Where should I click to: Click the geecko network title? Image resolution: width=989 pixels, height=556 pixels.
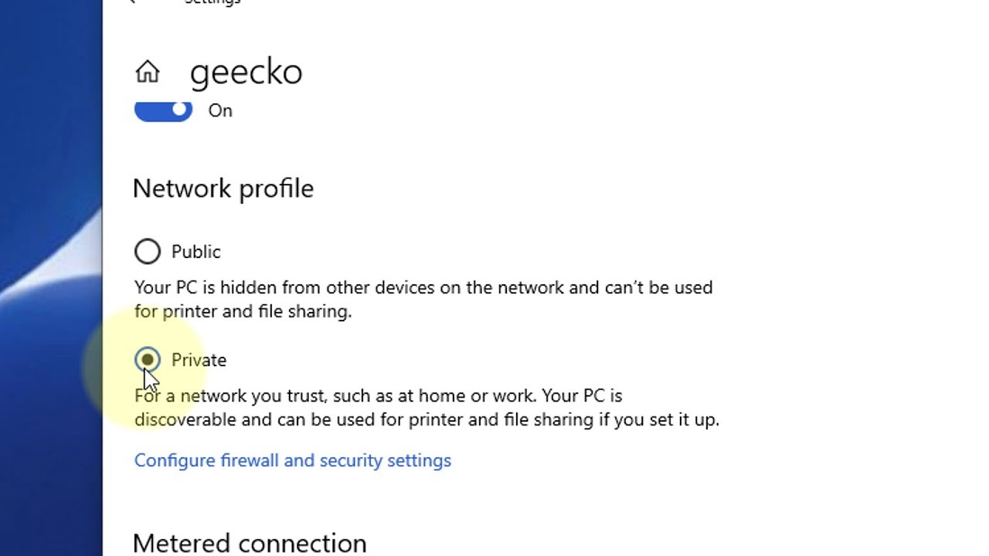pos(246,72)
